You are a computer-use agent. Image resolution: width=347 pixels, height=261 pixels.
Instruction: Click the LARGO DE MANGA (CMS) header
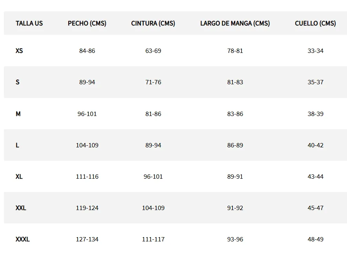[235, 24]
